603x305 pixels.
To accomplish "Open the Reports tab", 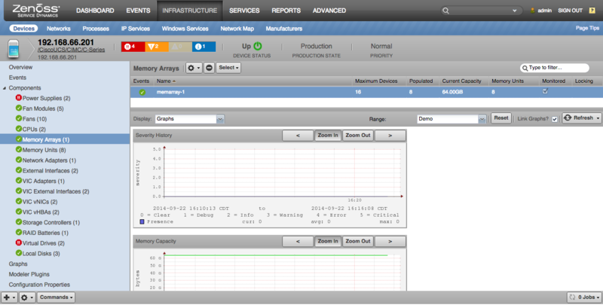I will pyautogui.click(x=286, y=11).
